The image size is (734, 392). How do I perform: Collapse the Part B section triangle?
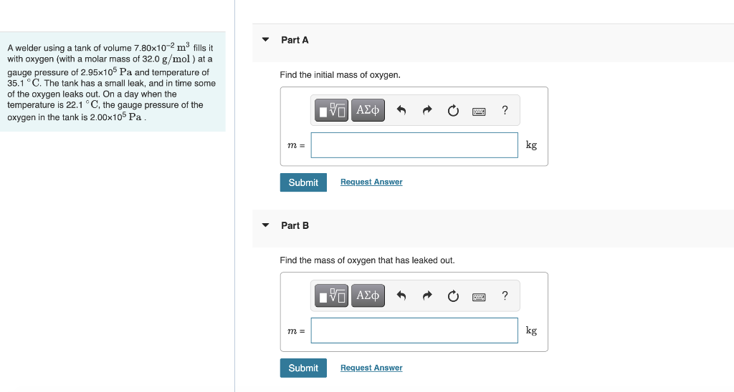pos(265,225)
